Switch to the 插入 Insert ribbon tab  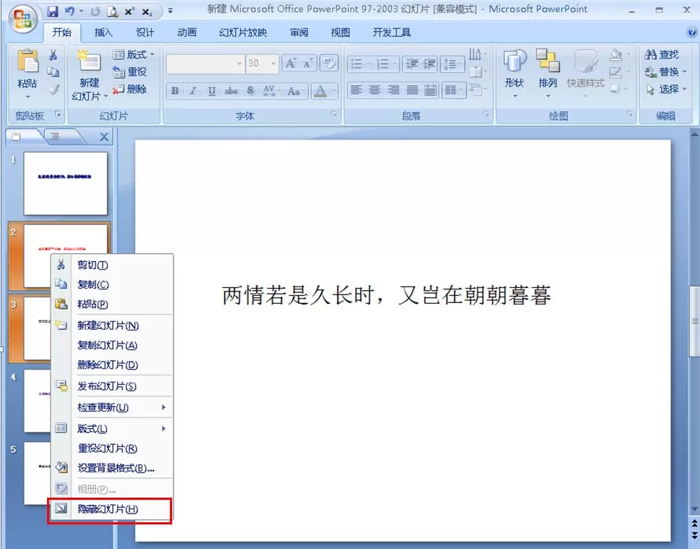pos(103,32)
